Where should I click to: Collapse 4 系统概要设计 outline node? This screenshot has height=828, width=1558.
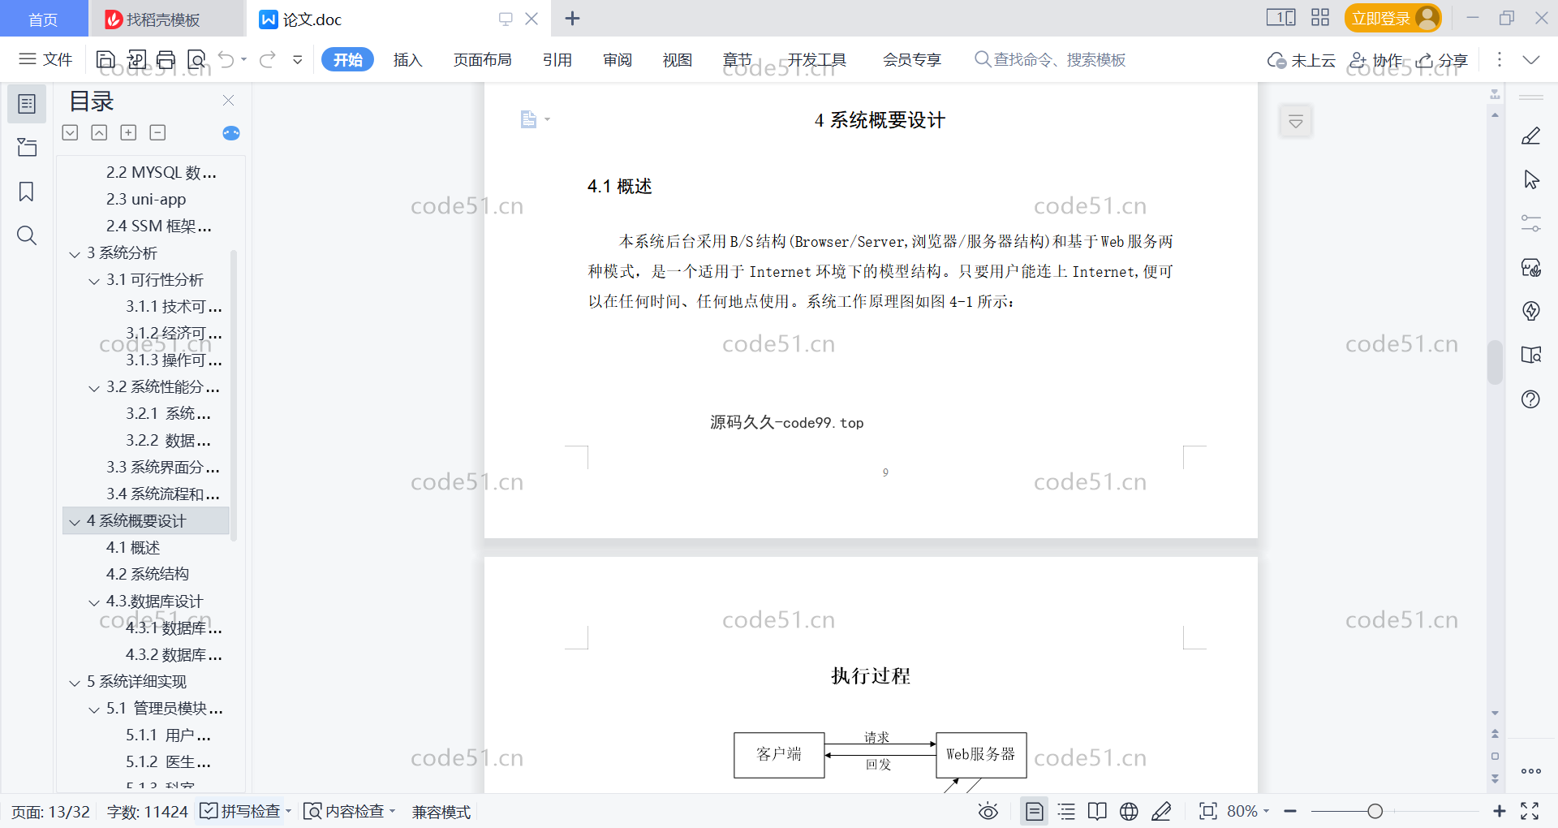(x=75, y=522)
